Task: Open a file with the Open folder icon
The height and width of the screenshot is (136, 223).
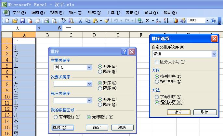Action: click(x=15, y=21)
